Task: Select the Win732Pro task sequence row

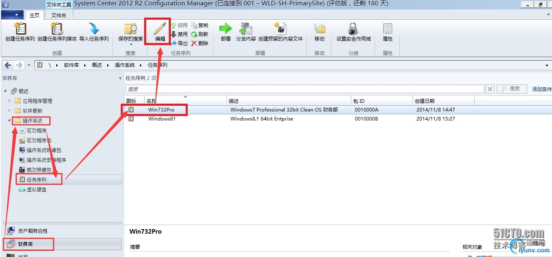Action: click(338, 110)
